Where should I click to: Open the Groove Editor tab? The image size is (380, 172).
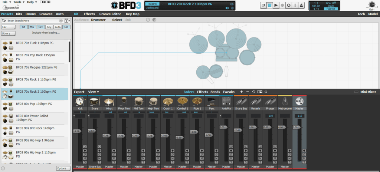(x=110, y=14)
